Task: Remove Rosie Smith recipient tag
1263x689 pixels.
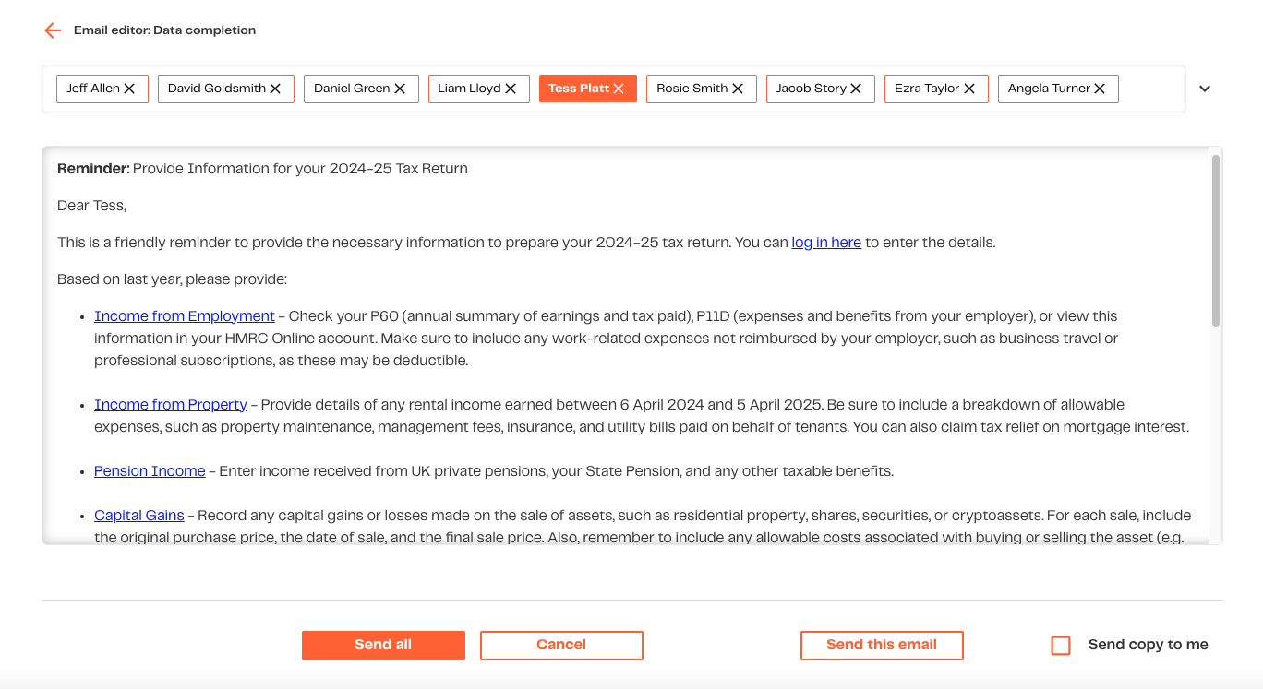Action: pyautogui.click(x=738, y=89)
